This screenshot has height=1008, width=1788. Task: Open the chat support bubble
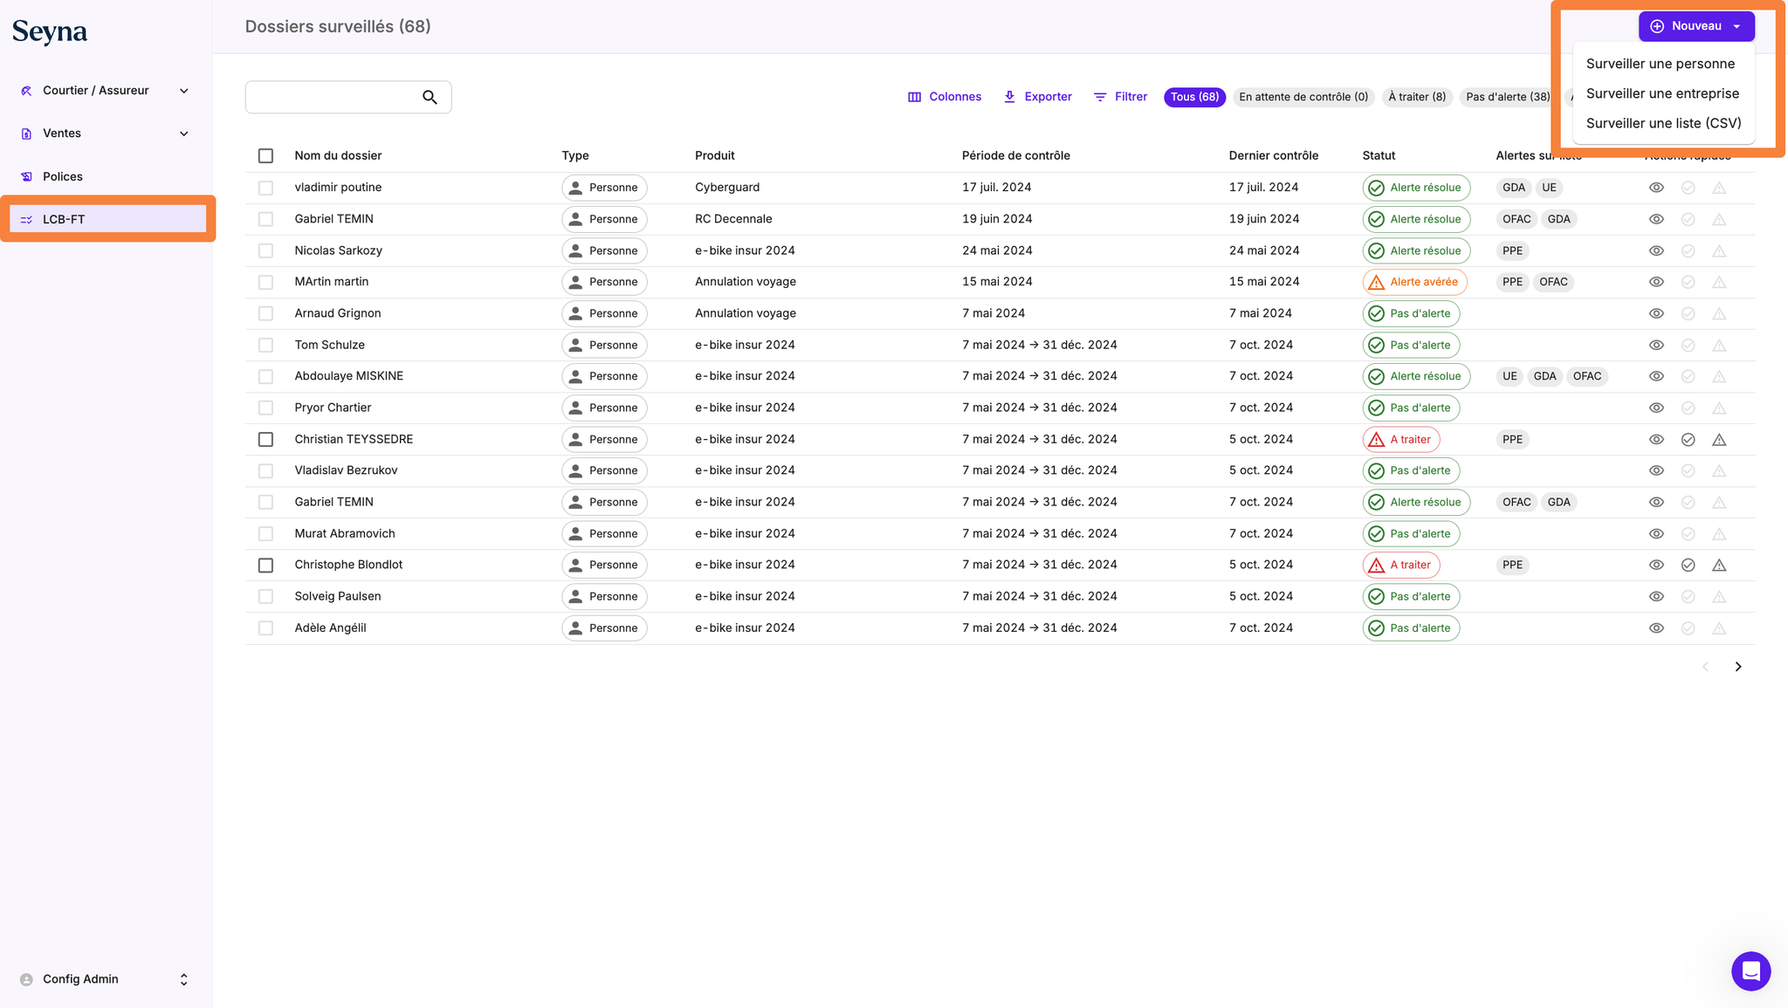[1750, 970]
